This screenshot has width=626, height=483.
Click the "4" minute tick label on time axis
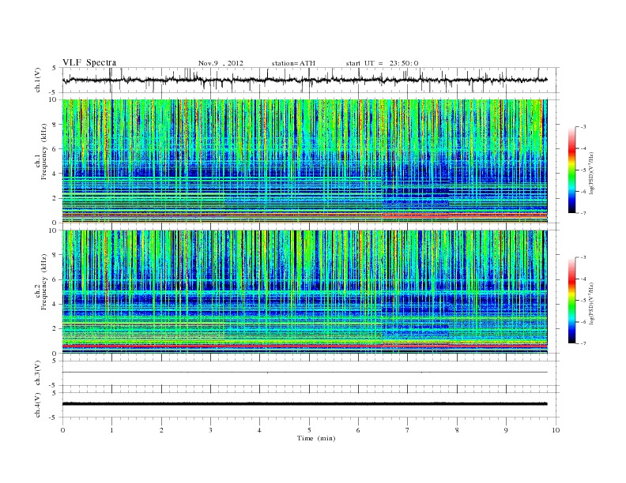[260, 430]
